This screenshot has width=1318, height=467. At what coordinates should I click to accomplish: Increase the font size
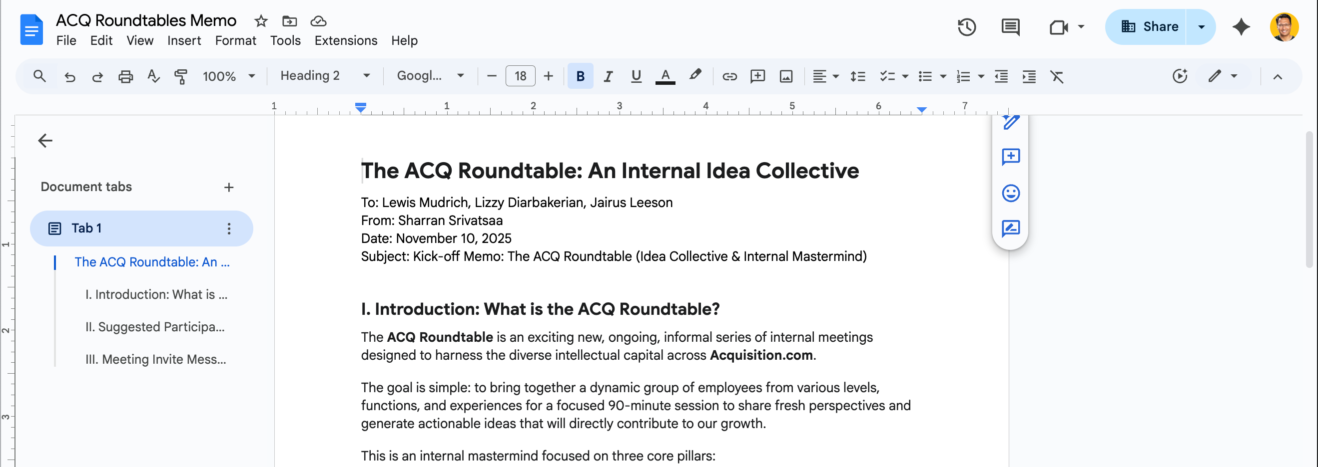[x=549, y=76]
